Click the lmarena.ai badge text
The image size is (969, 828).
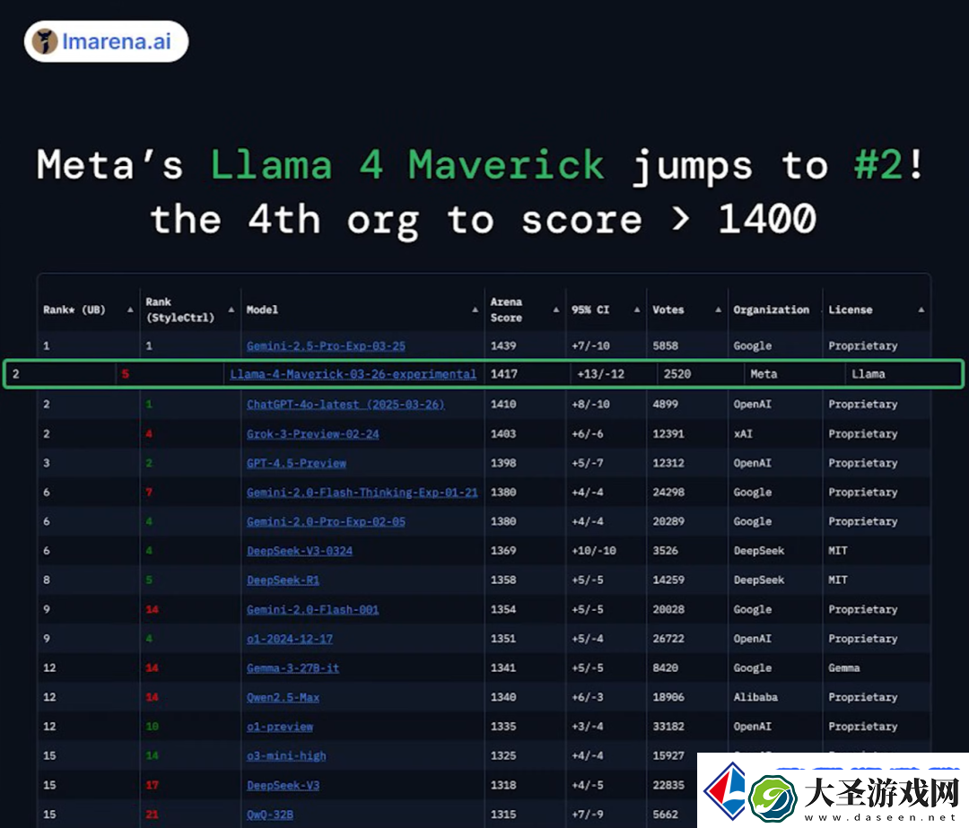pyautogui.click(x=116, y=41)
